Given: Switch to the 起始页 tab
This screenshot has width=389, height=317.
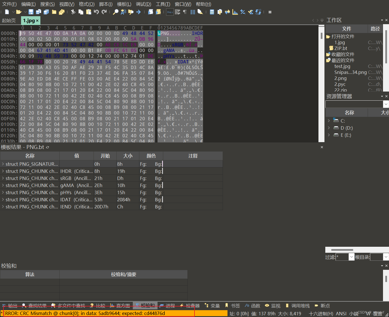Looking at the screenshot, I should [x=9, y=20].
